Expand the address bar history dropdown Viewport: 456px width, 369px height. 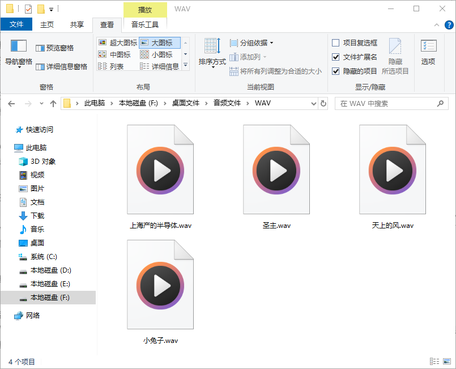coord(313,104)
